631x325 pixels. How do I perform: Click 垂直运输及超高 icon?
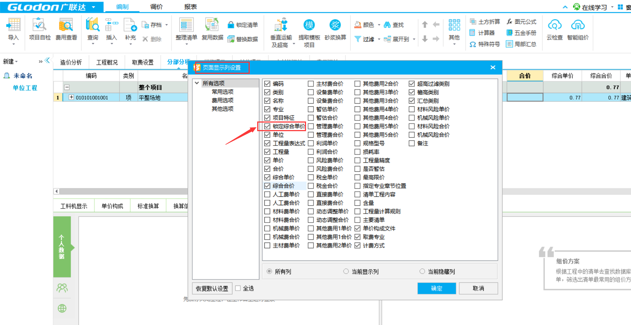point(281,25)
